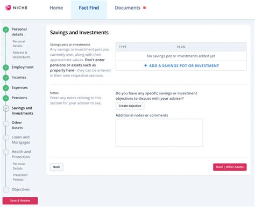Viewport: 255px width, 207px height.
Task: Select the green check icon for Expenses
Action: click(x=6, y=88)
